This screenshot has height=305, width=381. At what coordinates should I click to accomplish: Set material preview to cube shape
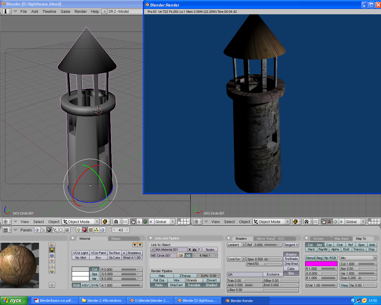point(52,255)
